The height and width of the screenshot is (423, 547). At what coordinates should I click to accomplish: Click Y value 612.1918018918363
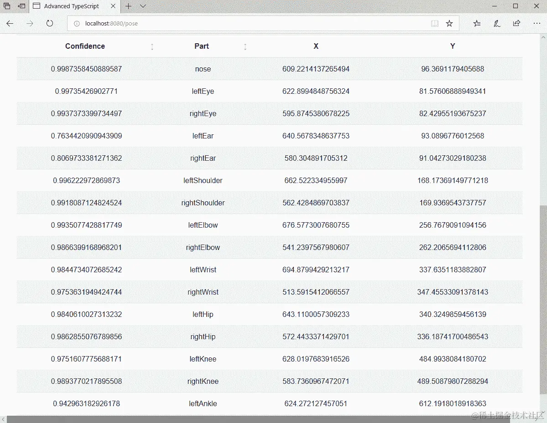click(x=453, y=403)
